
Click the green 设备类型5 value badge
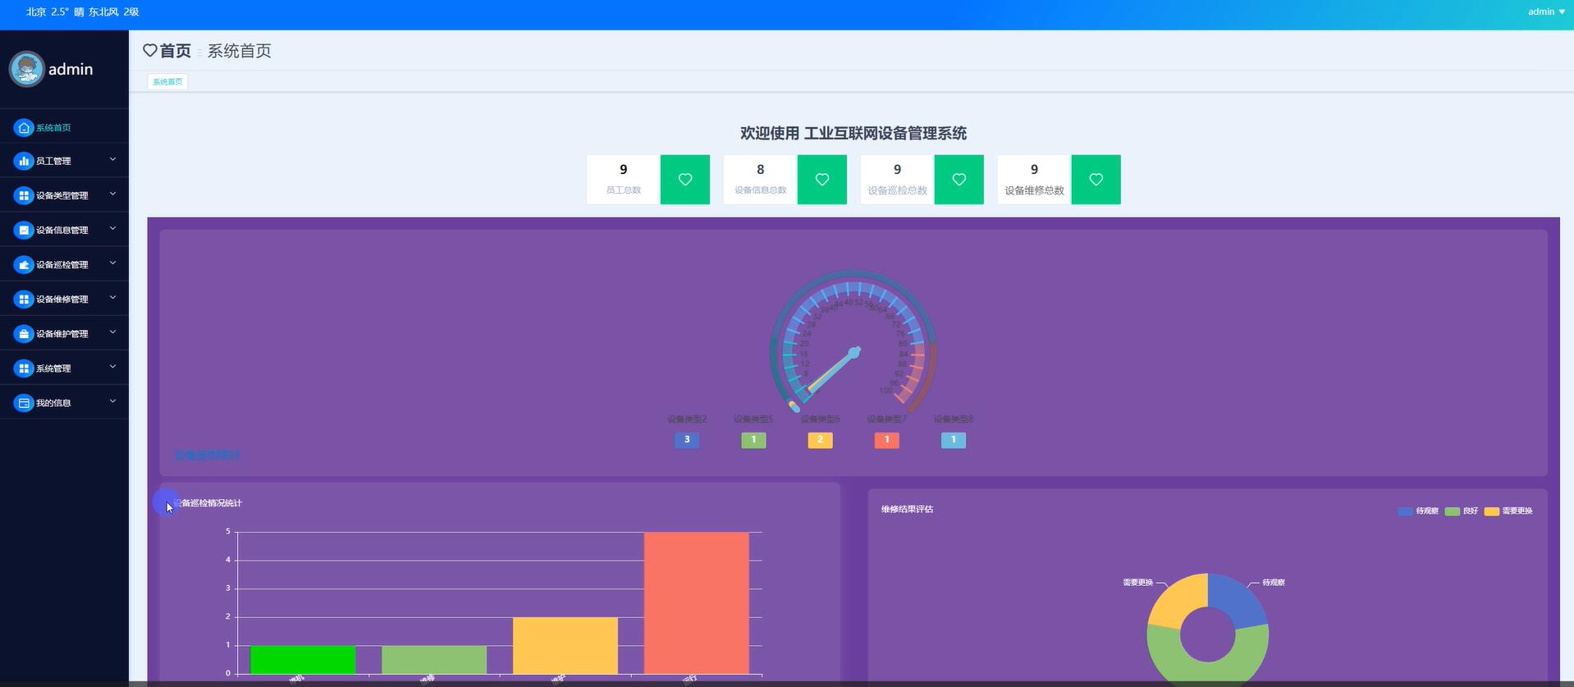tap(753, 440)
